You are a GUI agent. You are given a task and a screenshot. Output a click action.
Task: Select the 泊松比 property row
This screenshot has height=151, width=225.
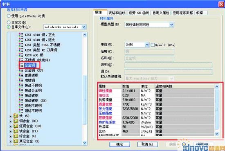156,95
